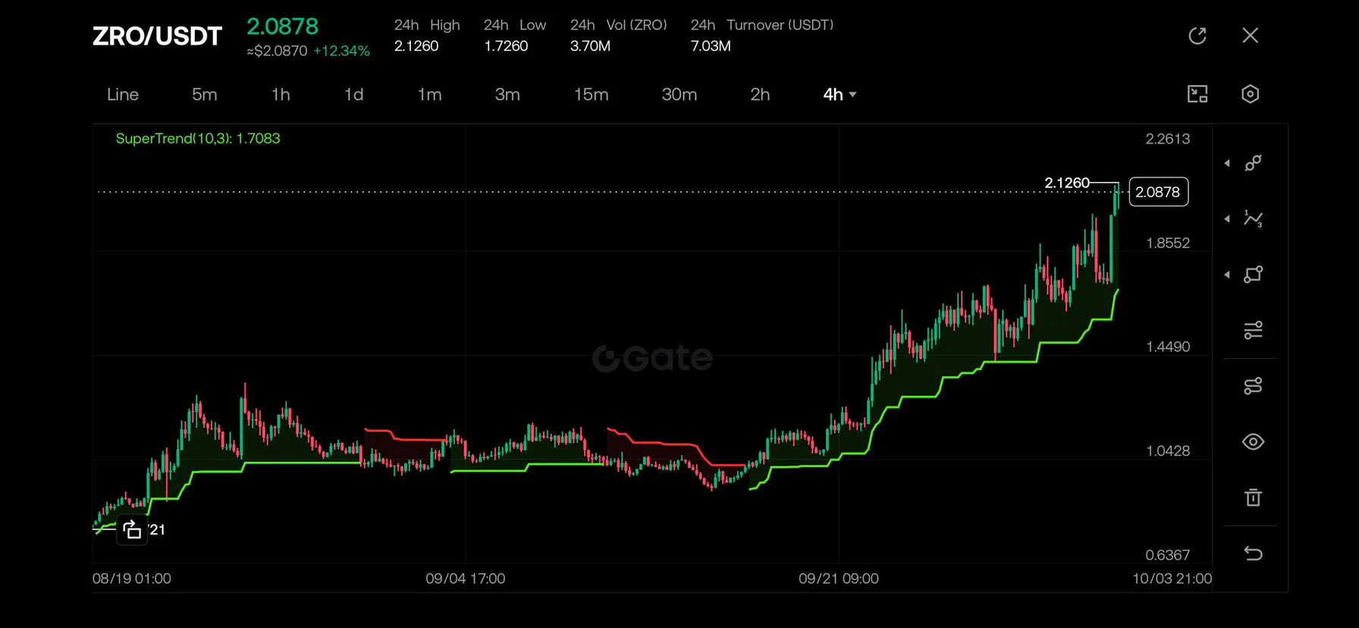The width and height of the screenshot is (1359, 628).
Task: Select the 3m timeframe
Action: tap(507, 94)
